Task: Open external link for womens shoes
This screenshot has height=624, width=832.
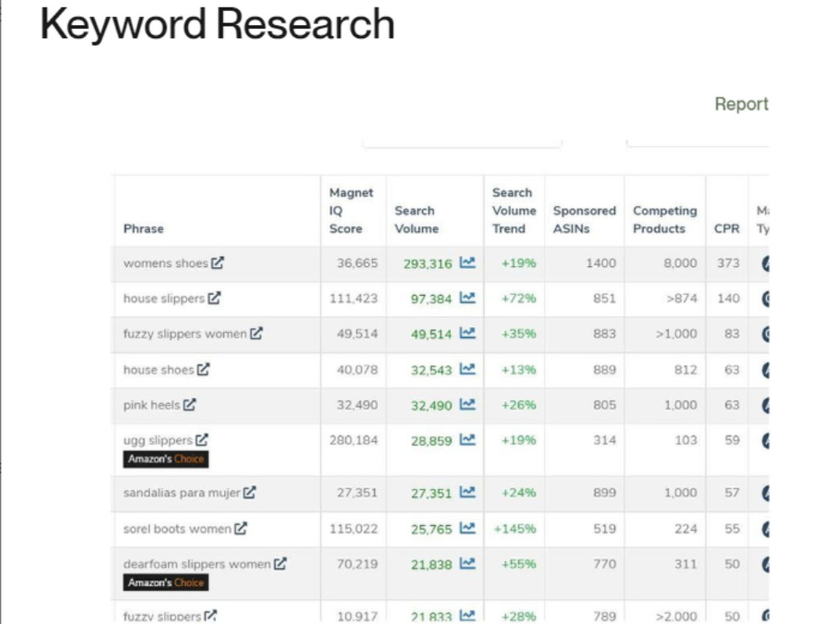Action: pos(217,263)
